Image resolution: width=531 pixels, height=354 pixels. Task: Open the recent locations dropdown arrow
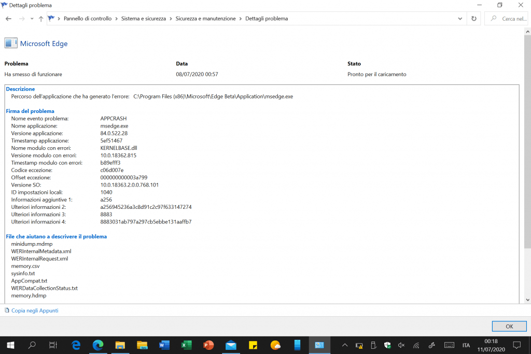[31, 19]
